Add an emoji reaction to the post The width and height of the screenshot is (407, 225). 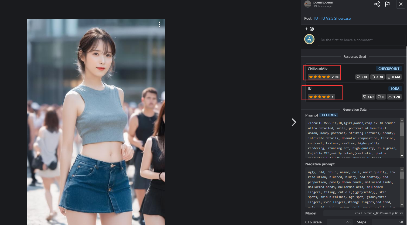309,29
